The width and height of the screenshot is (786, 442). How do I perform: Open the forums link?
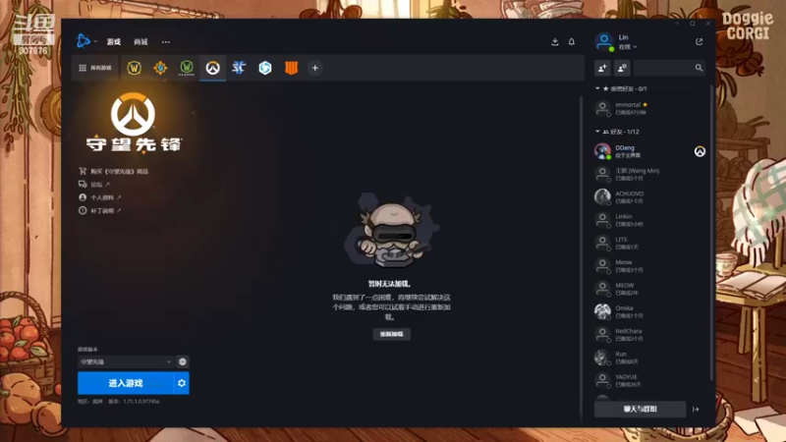point(94,185)
